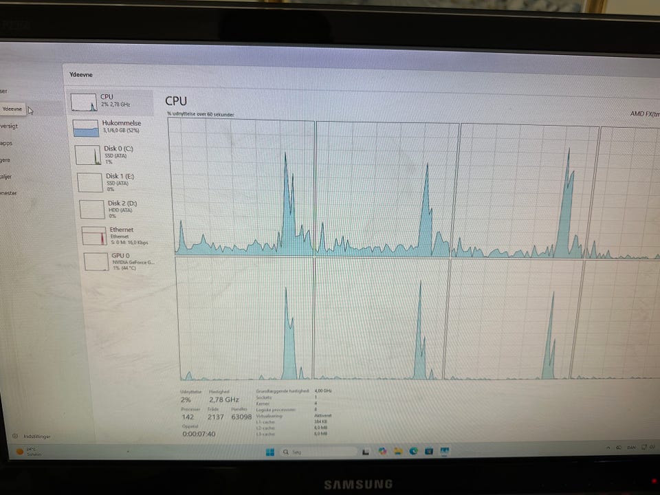This screenshot has width=660, height=495.
Task: Click the DAN language indicator
Action: click(631, 447)
